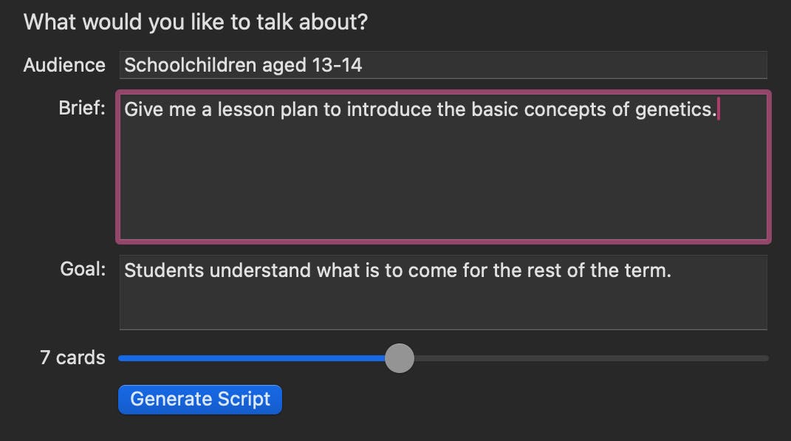
Task: Click the word "understand" in the Goal field
Action: point(260,270)
